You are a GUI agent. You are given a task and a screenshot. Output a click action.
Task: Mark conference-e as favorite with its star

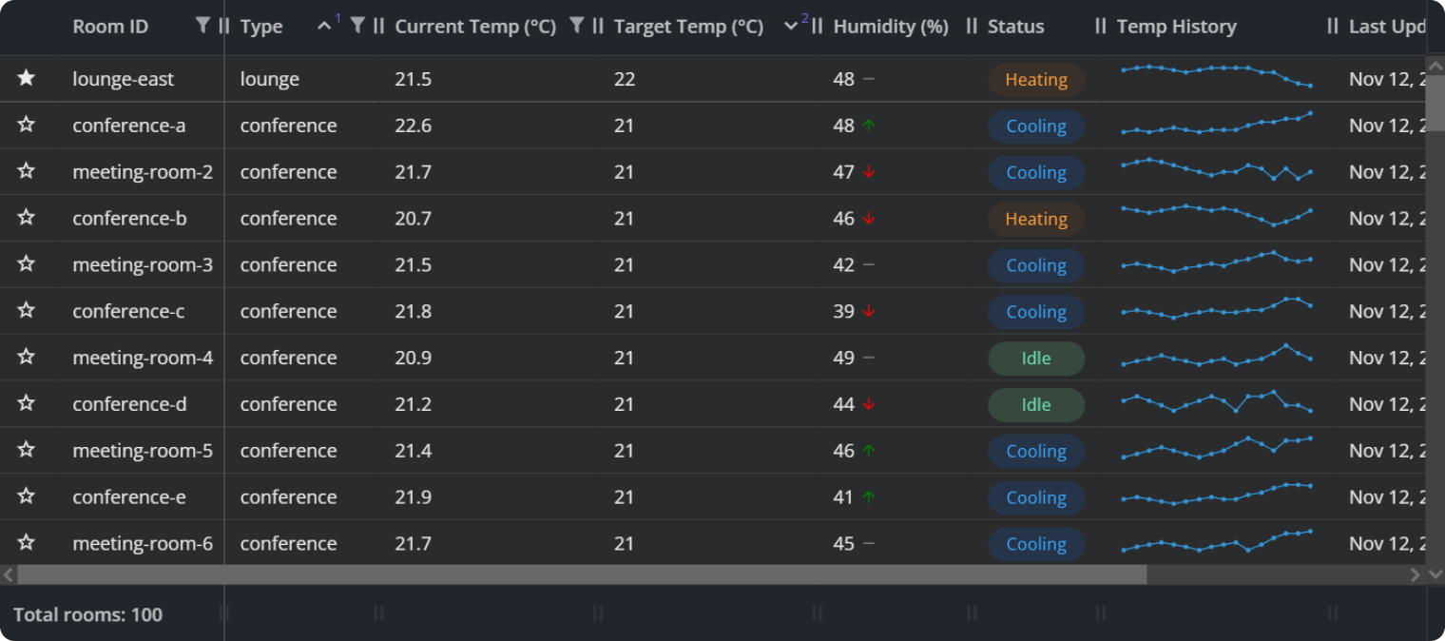coord(27,496)
